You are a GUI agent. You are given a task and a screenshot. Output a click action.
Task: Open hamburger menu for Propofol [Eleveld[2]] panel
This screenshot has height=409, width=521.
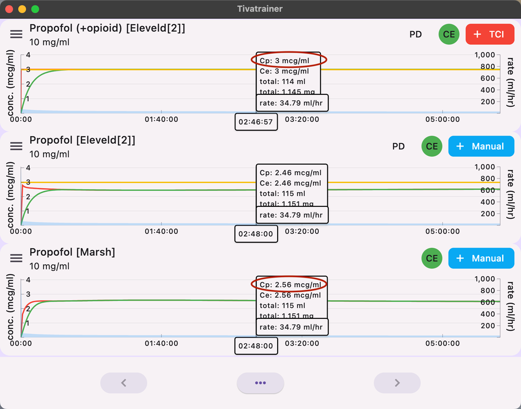point(17,146)
